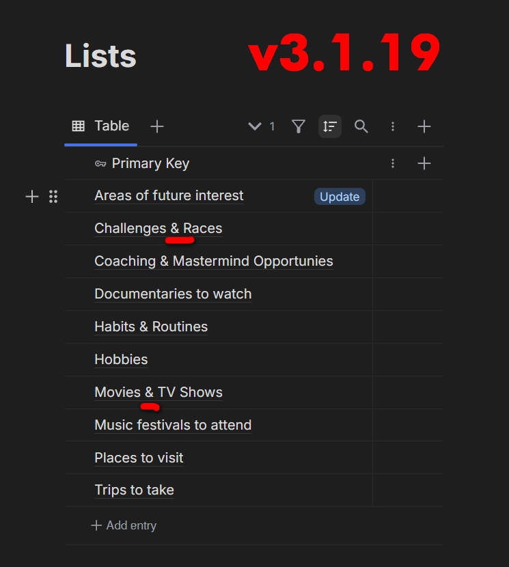This screenshot has height=567, width=509.
Task: Click the drag handle beside Areas of future interest
Action: [53, 197]
